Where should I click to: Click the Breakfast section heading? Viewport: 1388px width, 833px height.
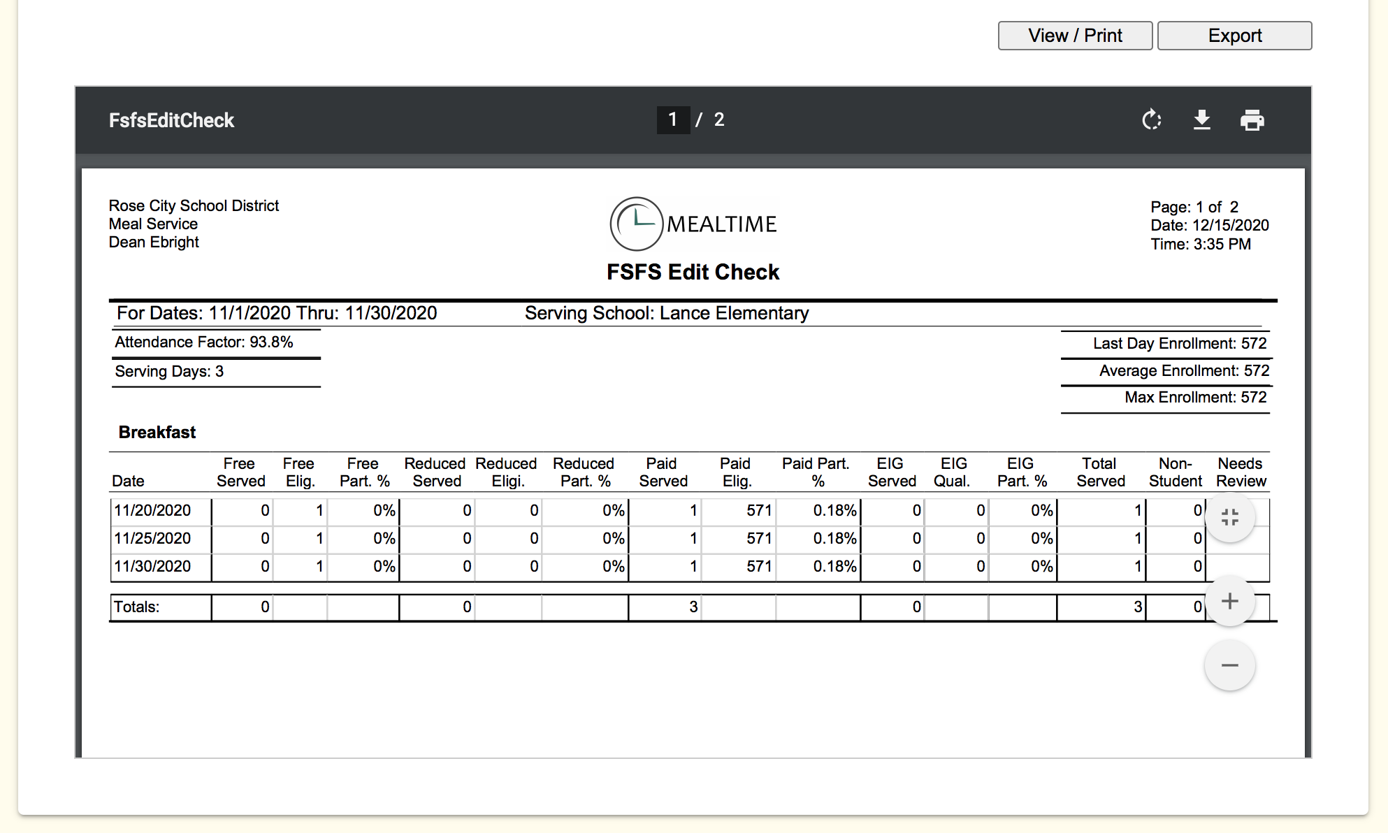(157, 432)
